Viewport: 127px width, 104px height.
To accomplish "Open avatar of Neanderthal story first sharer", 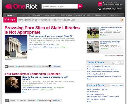I will [50, 101].
